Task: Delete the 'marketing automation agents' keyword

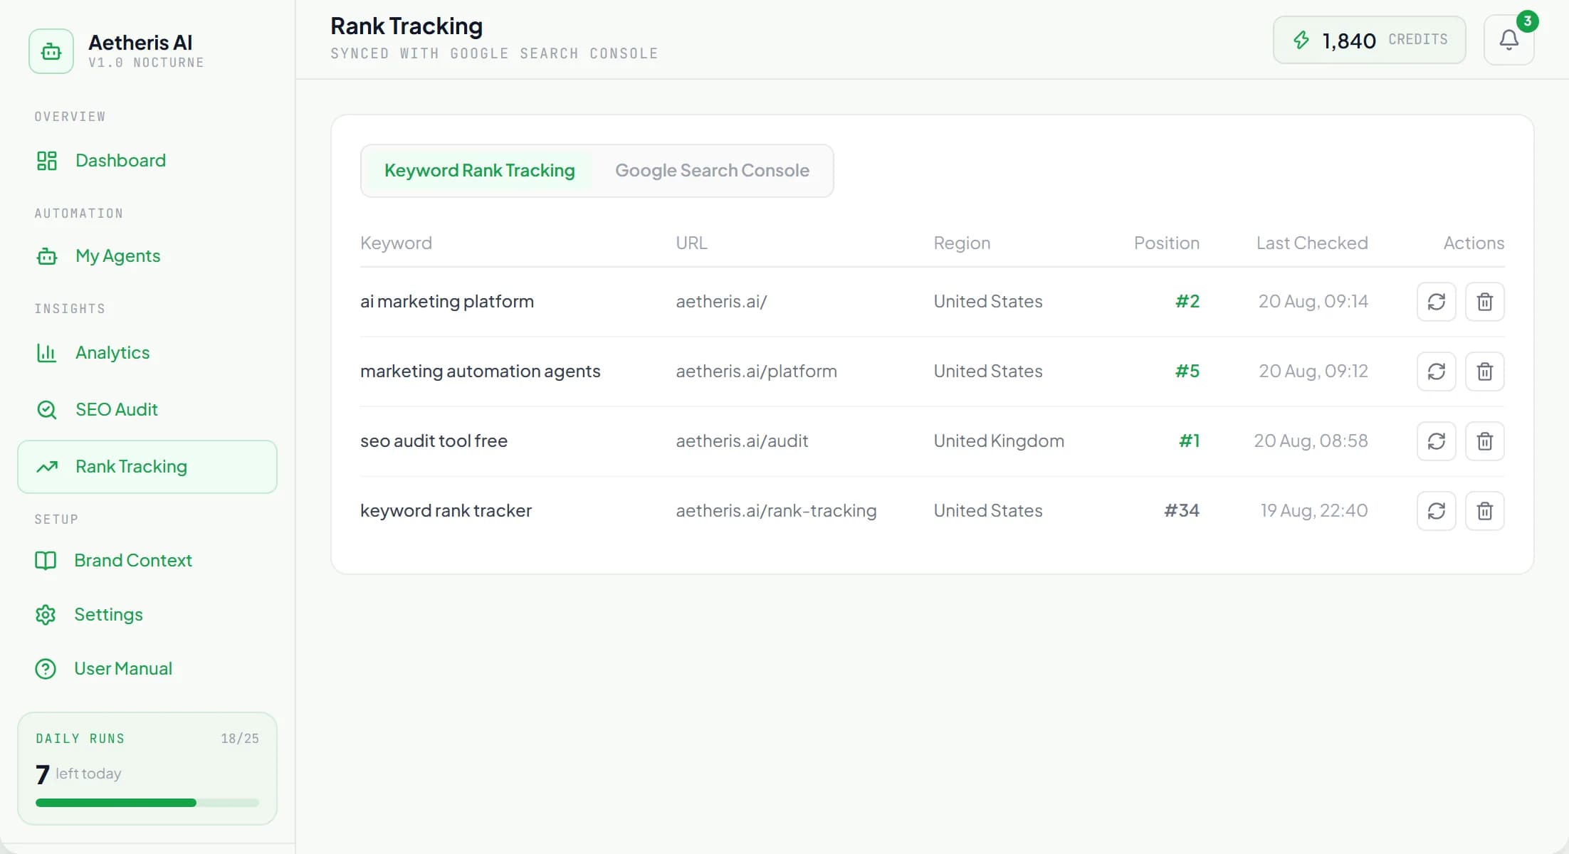Action: pos(1485,371)
